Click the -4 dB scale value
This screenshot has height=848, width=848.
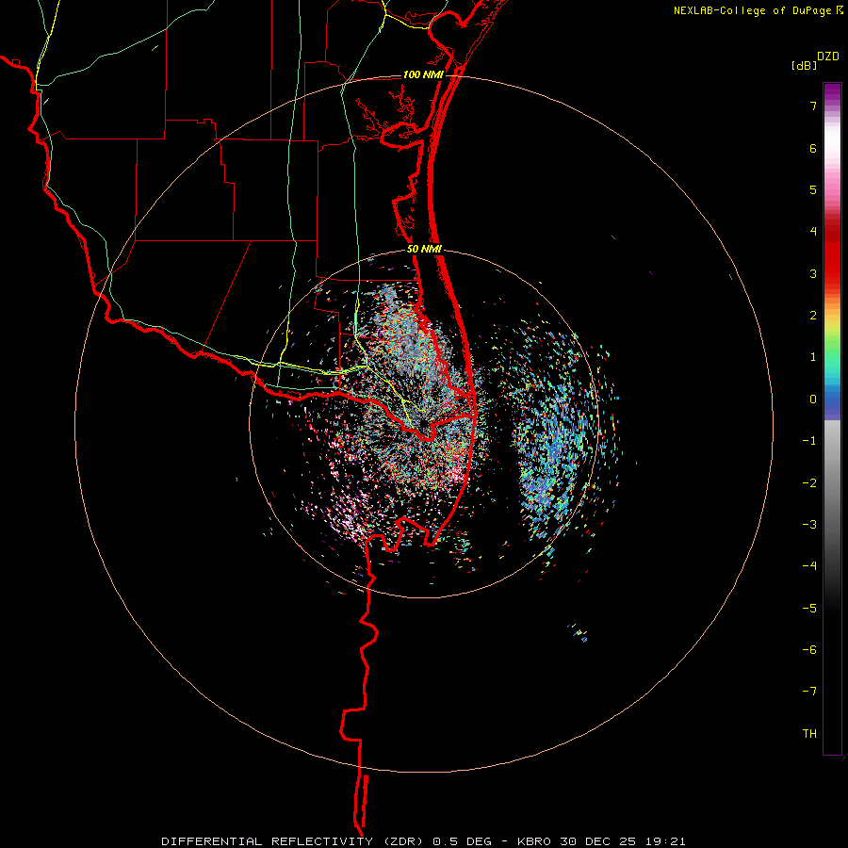pyautogui.click(x=809, y=566)
